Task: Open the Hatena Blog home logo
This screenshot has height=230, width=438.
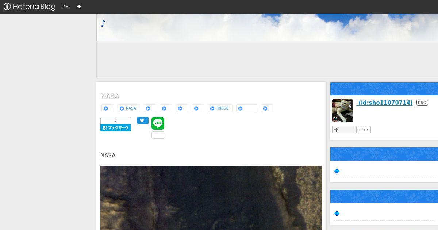Action: [x=30, y=7]
